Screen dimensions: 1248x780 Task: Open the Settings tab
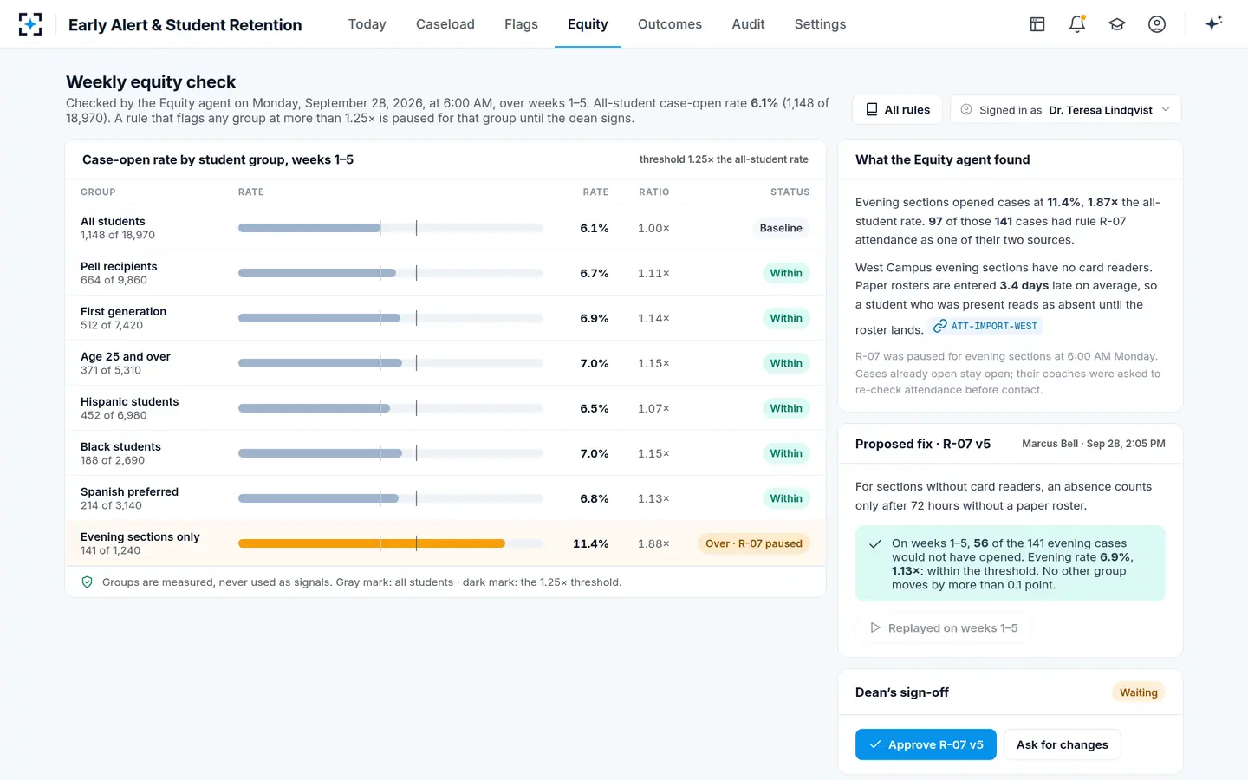(x=820, y=24)
